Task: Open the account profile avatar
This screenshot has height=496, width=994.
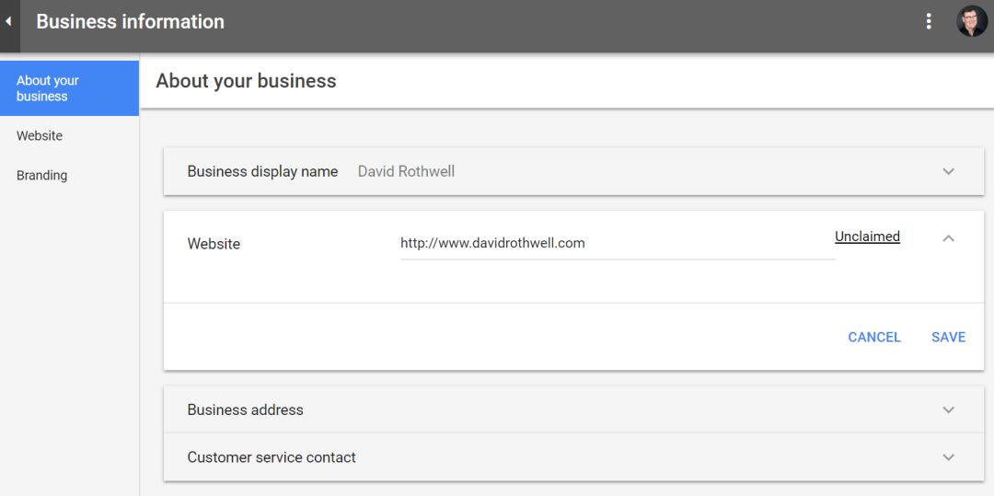Action: 971,21
